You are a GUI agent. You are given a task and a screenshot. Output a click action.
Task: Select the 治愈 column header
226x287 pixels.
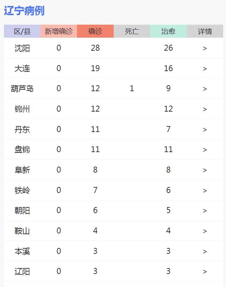[168, 31]
